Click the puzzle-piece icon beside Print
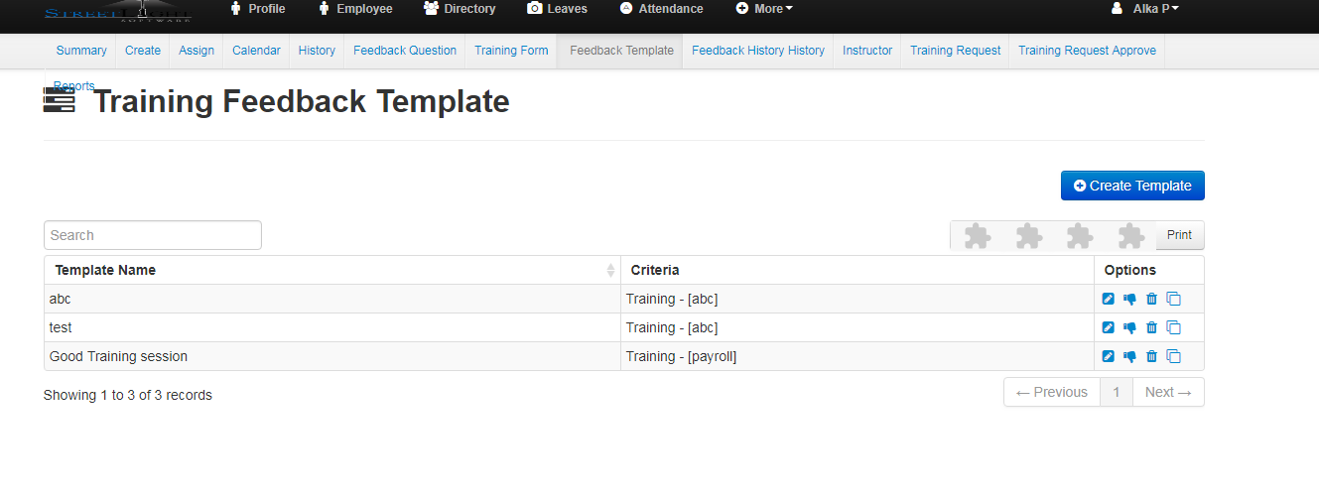 click(x=1130, y=236)
